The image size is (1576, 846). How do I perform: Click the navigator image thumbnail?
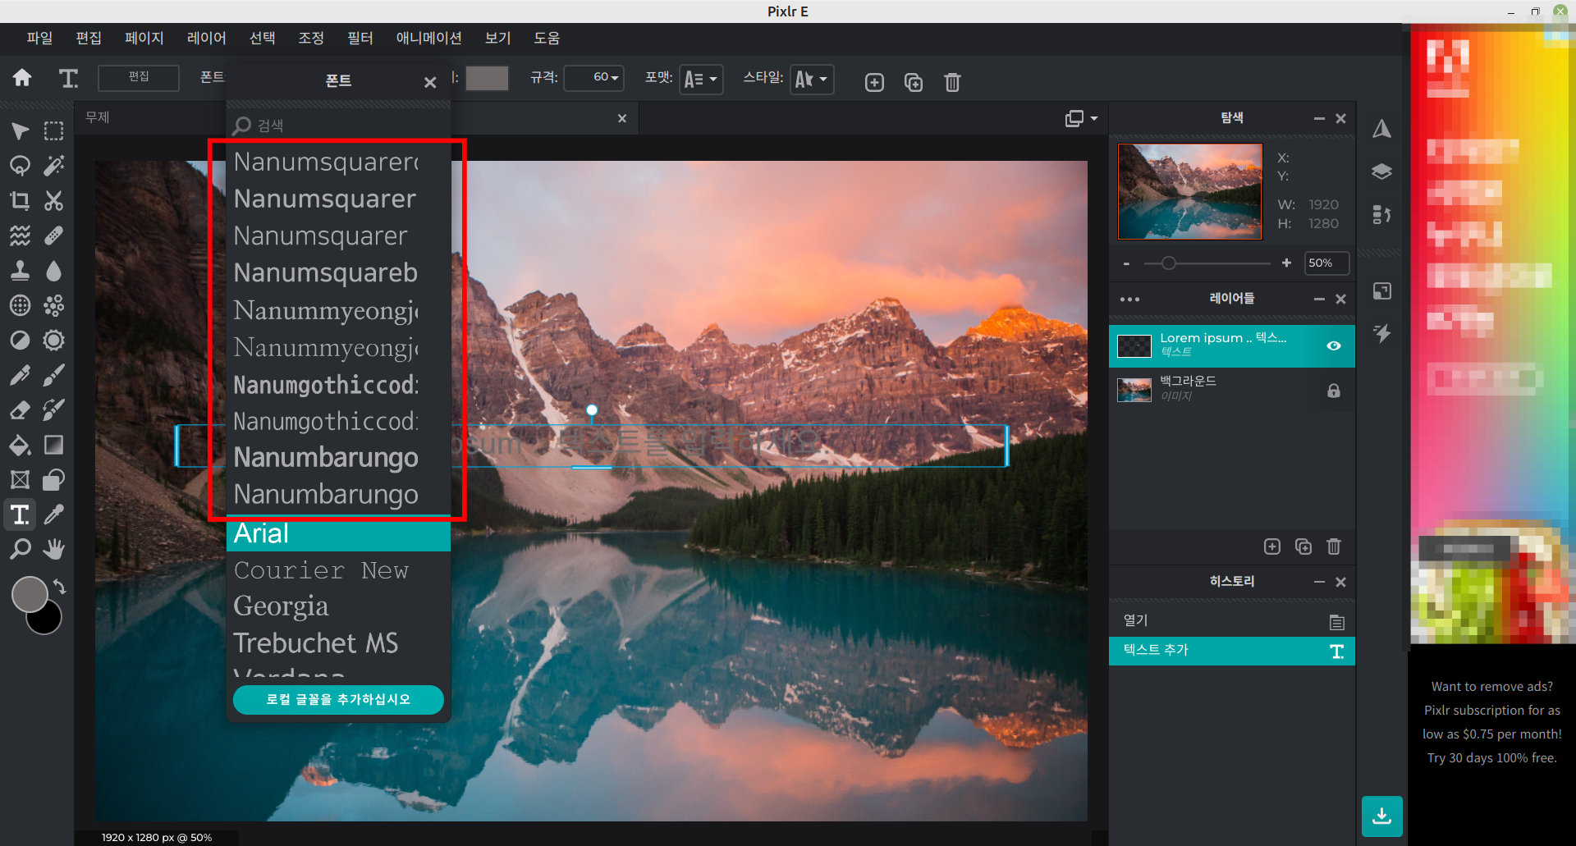click(1190, 192)
